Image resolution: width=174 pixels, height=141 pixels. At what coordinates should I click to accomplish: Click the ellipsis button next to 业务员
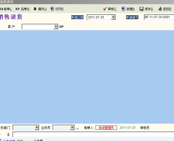[77, 128]
